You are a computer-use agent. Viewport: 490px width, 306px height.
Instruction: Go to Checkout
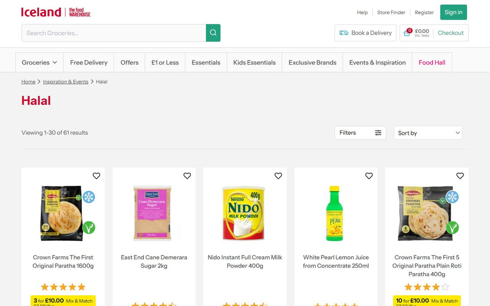(x=450, y=33)
